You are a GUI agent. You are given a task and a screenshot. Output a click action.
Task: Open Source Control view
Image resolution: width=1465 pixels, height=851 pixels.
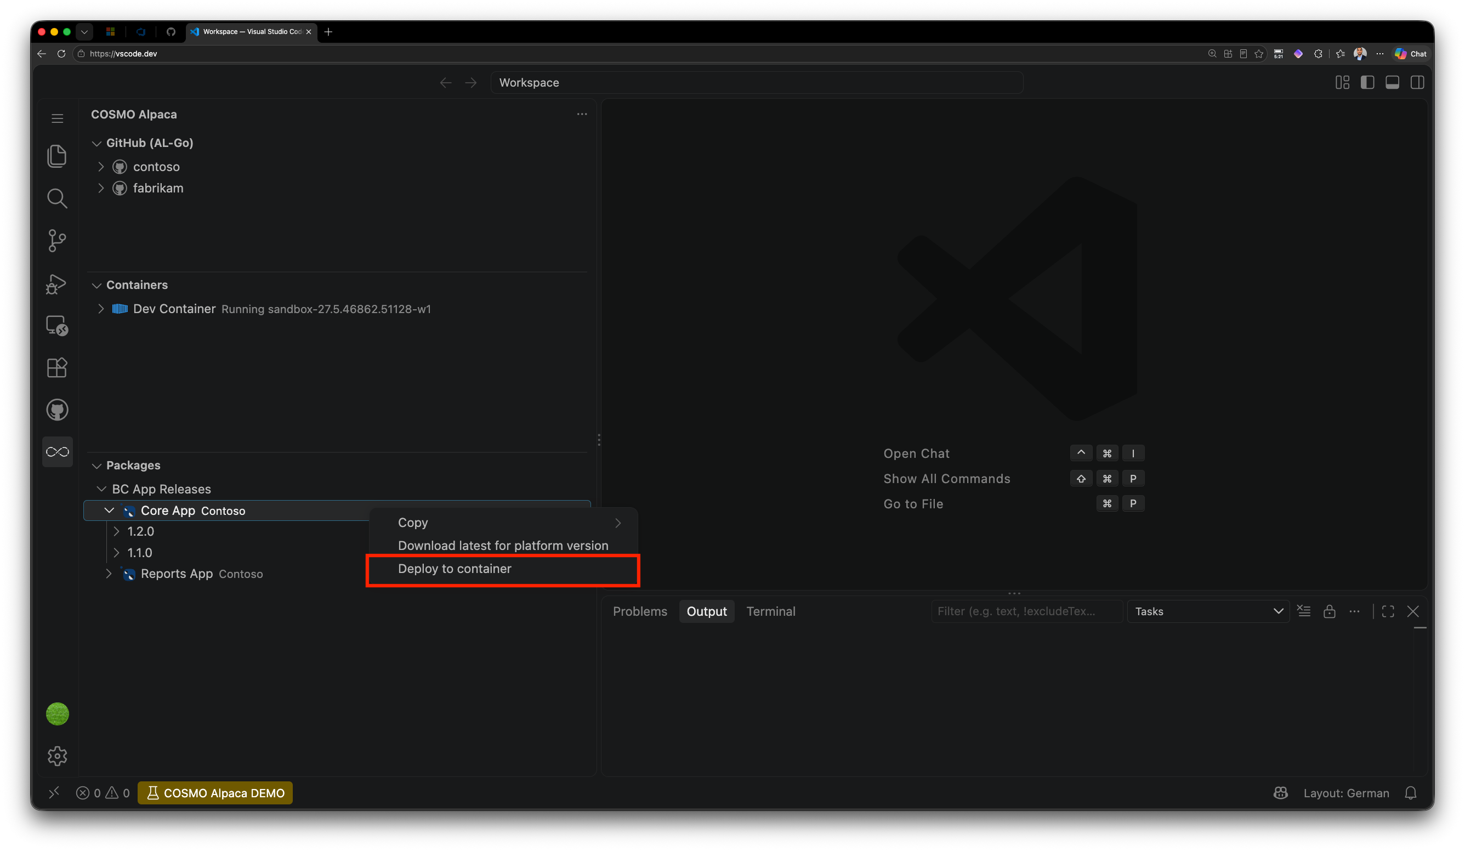(57, 241)
